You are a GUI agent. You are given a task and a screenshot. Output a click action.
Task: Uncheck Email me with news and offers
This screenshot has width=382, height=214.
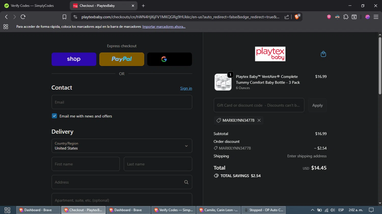point(54,116)
